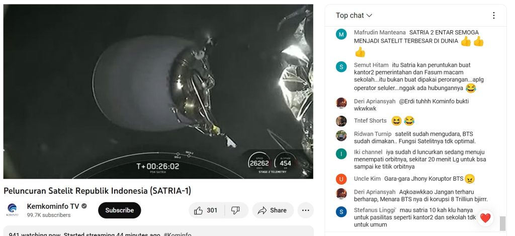Expand the video description box
The image size is (515, 236).
158,231
